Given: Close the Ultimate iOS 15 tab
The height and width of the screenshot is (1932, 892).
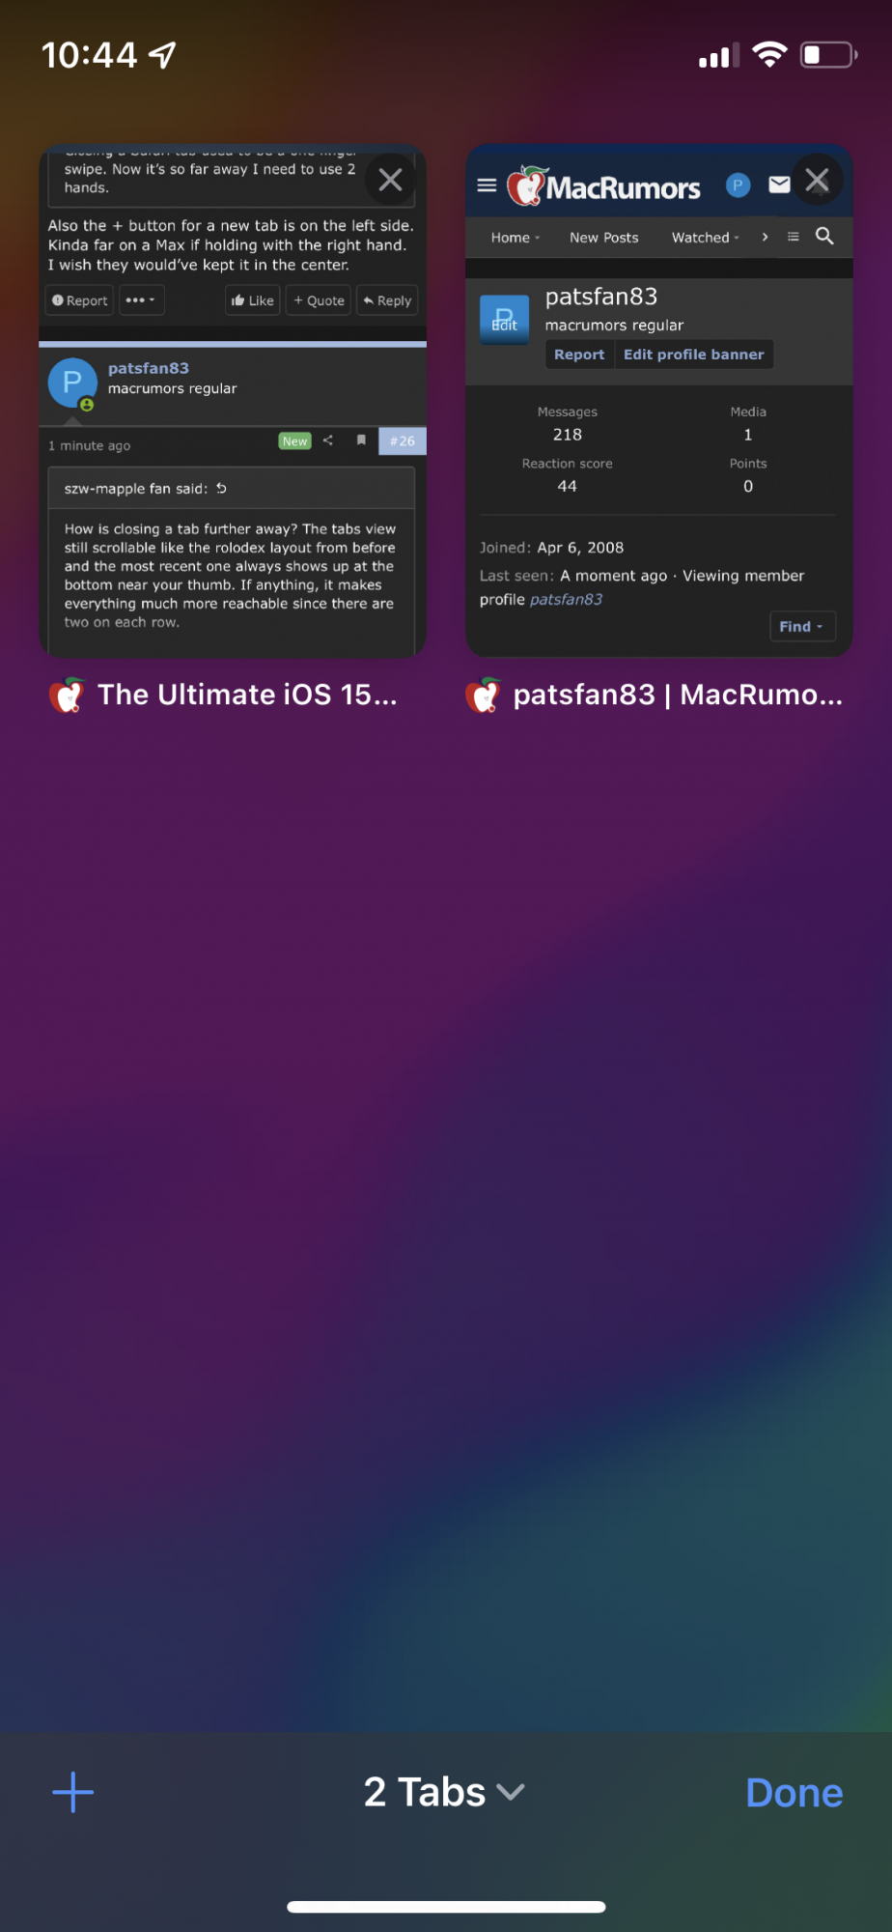Looking at the screenshot, I should tap(390, 180).
